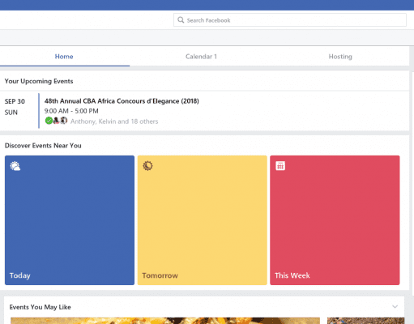Select the red This Week tile

coord(335,220)
